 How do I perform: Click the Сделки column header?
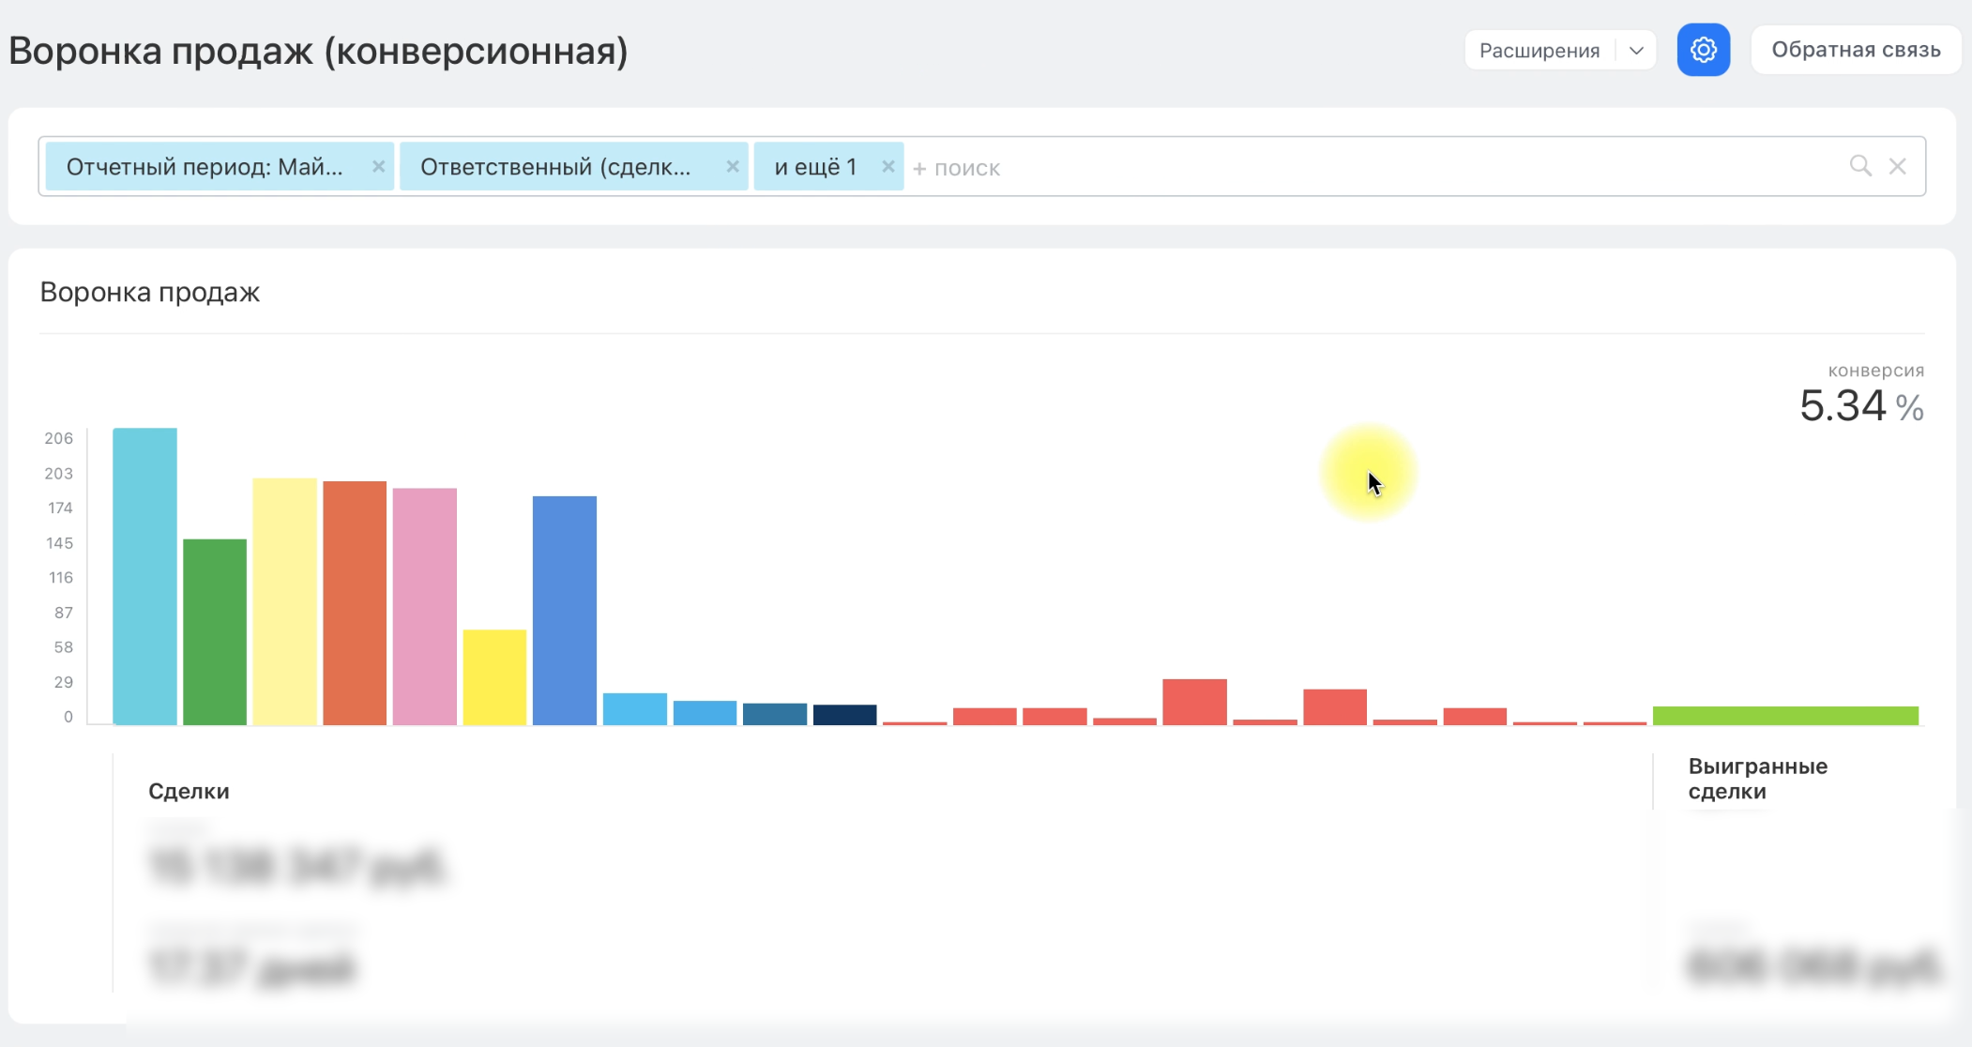189,791
